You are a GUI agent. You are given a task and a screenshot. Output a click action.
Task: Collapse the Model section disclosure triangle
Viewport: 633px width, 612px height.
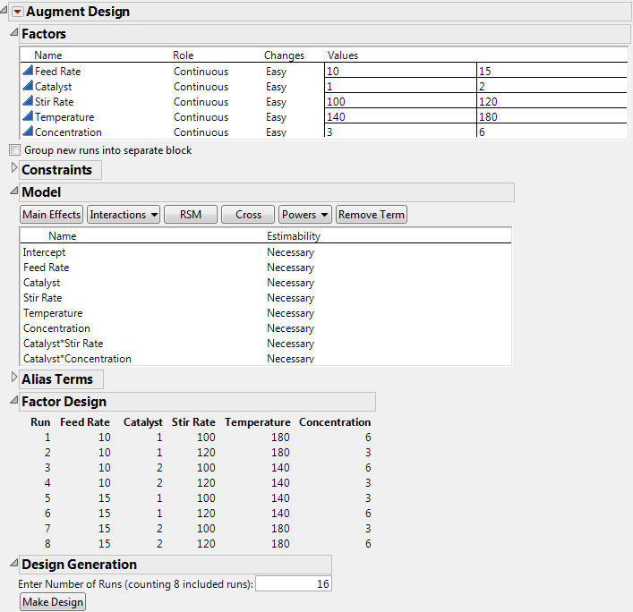pos(13,192)
